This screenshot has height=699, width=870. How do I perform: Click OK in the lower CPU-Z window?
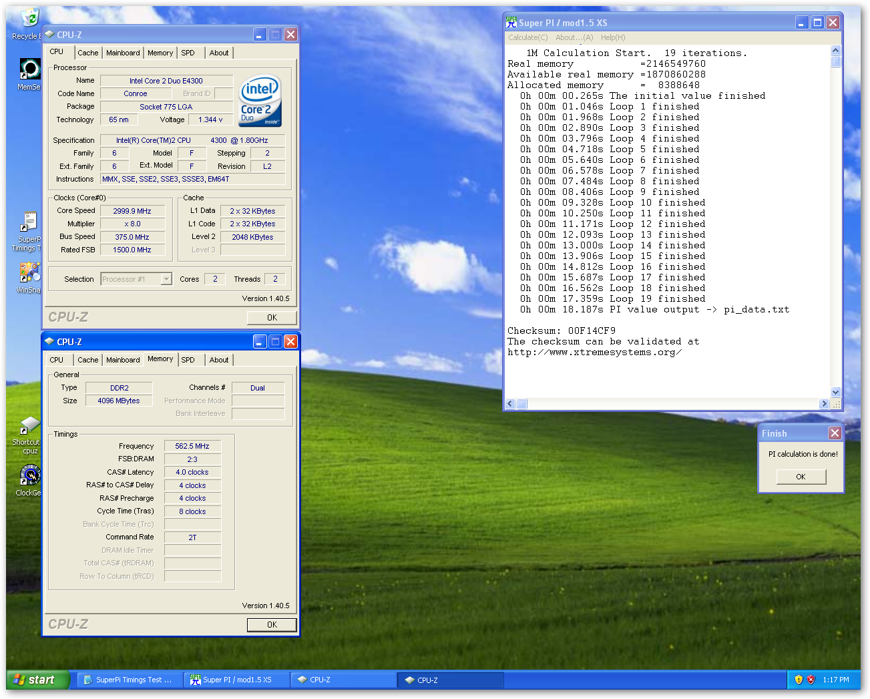point(272,625)
